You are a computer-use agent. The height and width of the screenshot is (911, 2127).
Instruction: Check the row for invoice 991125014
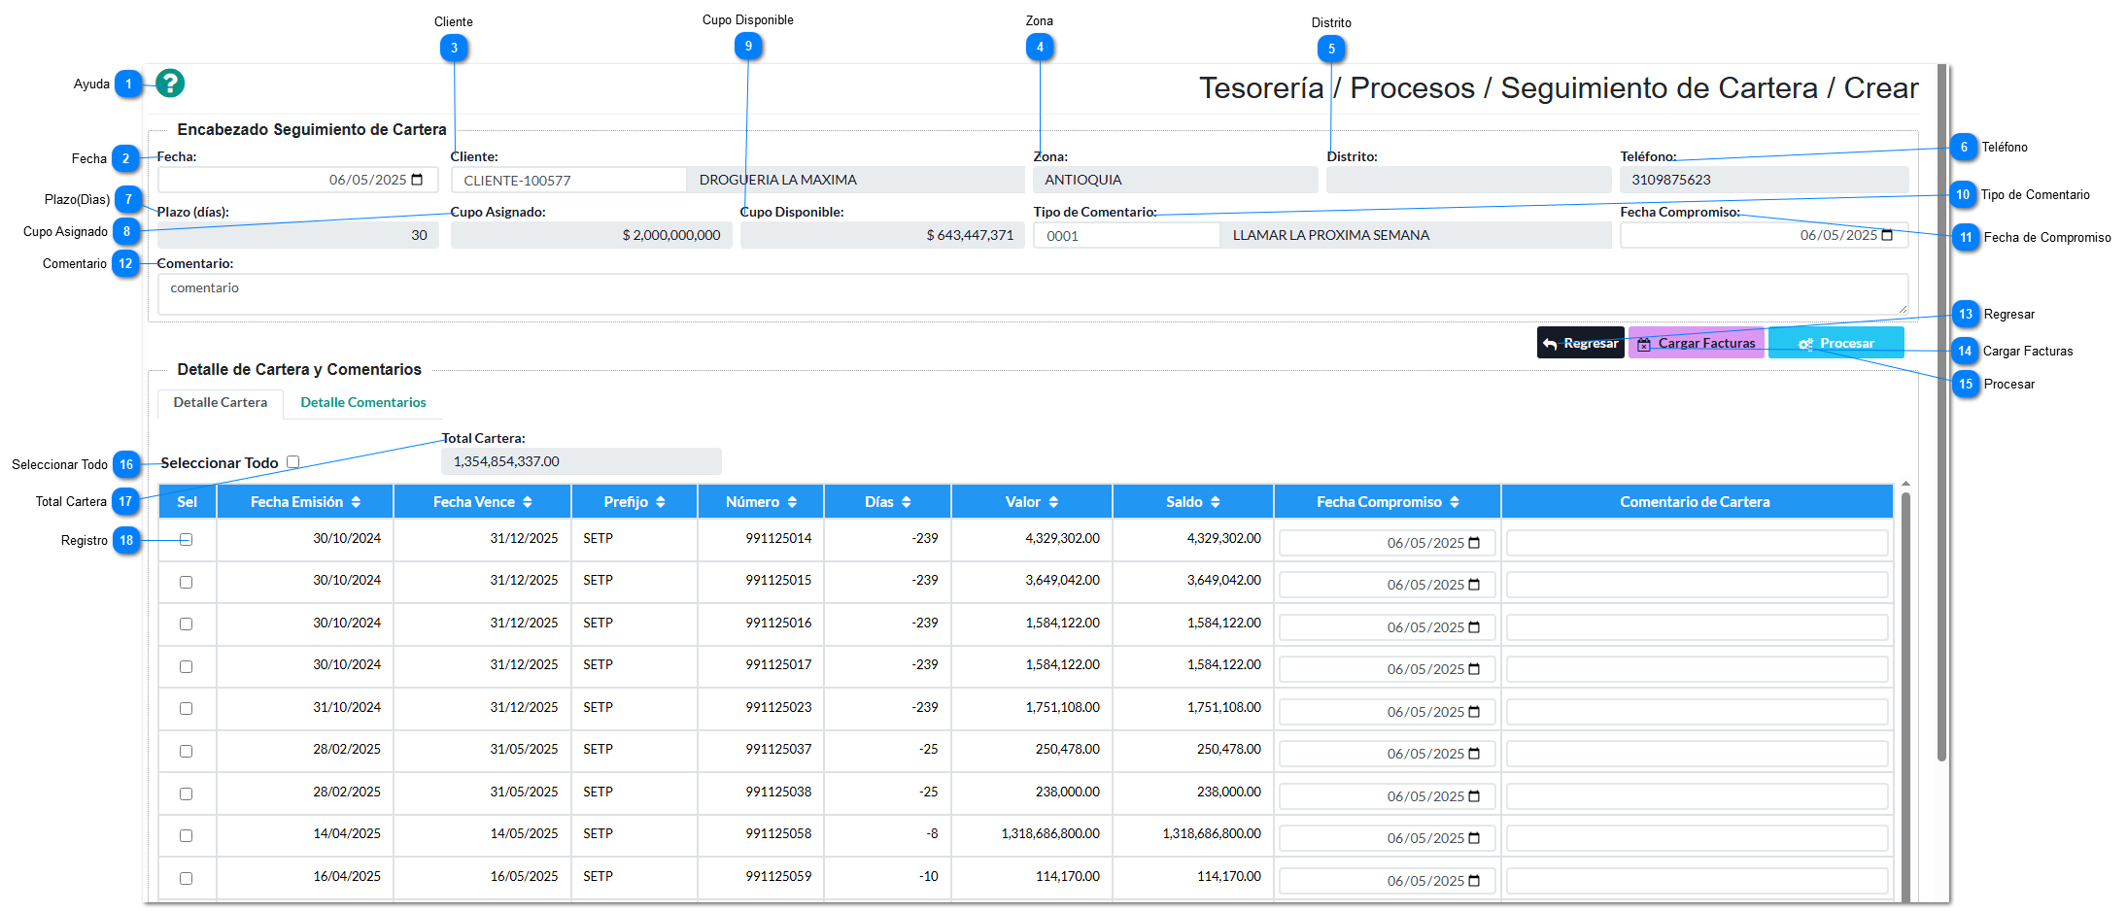pyautogui.click(x=187, y=540)
